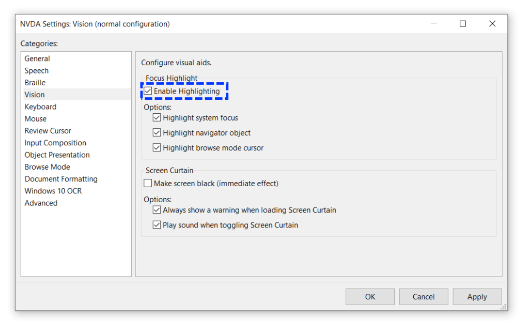Open the Keyboard category
Screen dimensions: 529x332
point(76,107)
